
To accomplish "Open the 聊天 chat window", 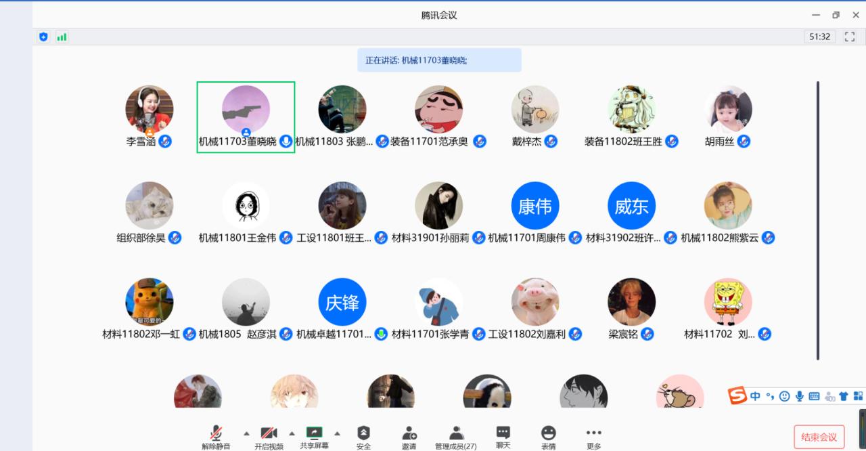I will (503, 435).
